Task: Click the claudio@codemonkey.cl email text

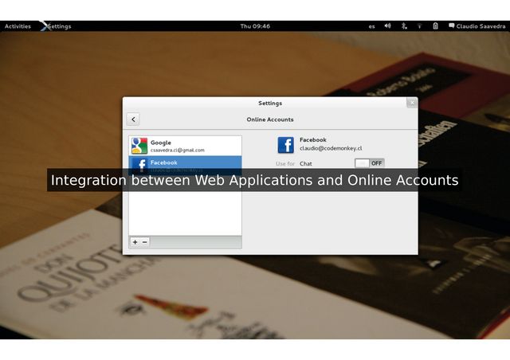Action: click(331, 148)
